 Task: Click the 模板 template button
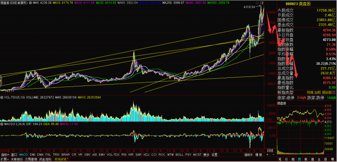259,155
